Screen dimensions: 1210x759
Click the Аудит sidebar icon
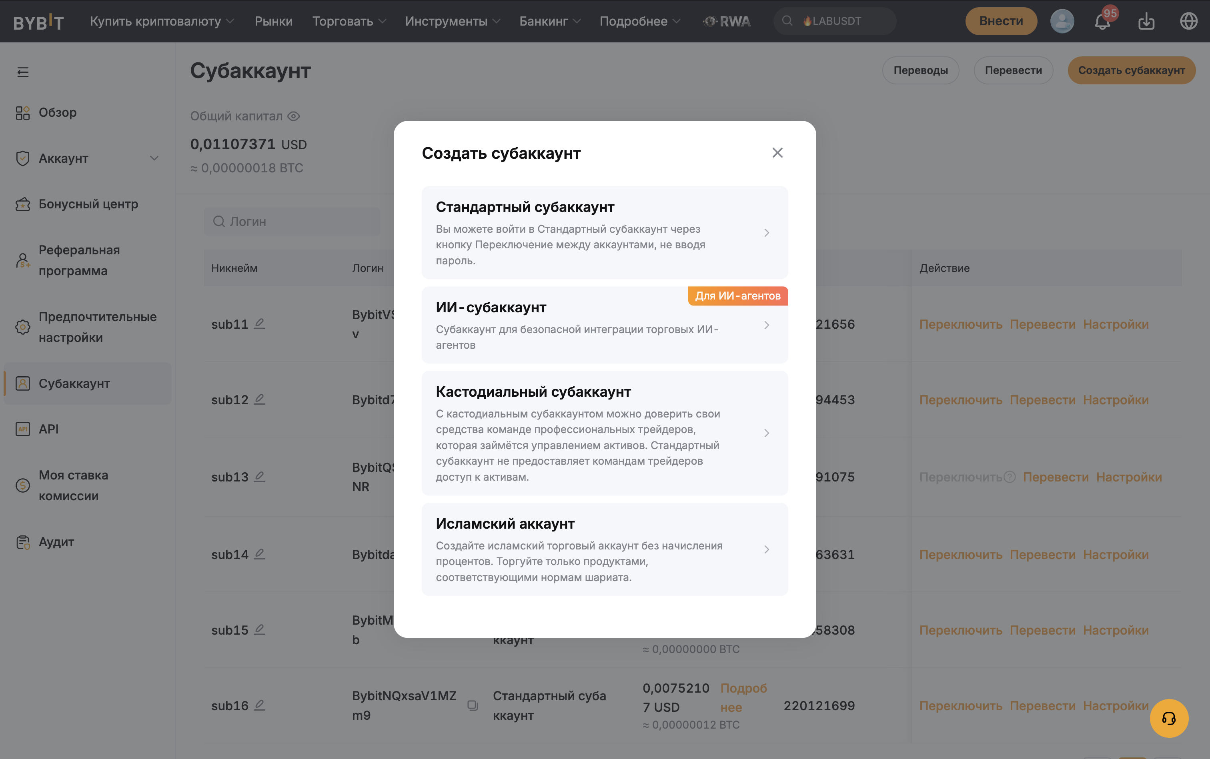22,542
